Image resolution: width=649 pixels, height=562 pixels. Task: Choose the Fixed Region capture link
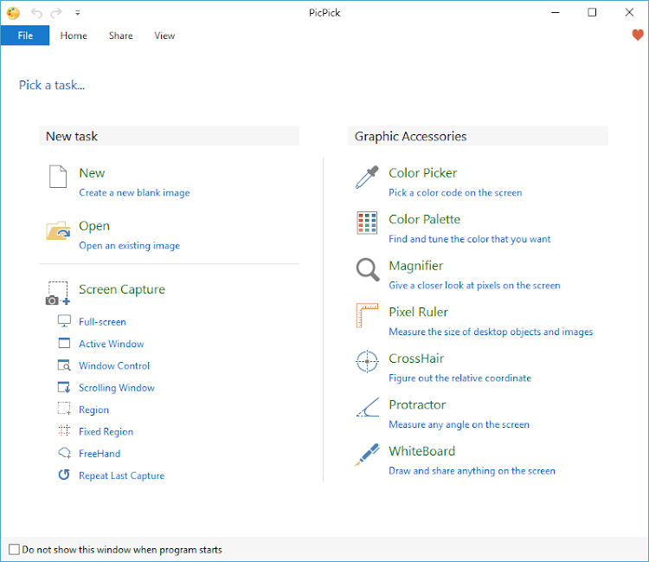pos(106,431)
